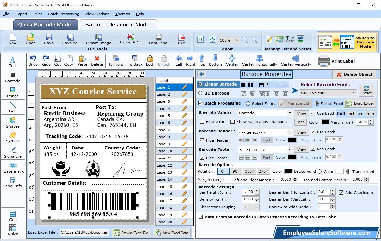Screen dimensions: 381x241
Task: Undo the last action
Action: (x=33, y=61)
